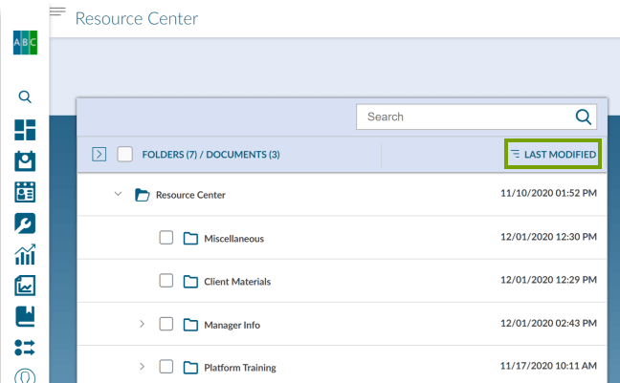Click the Manager Info folder icon
This screenshot has width=620, height=383.
tap(190, 325)
